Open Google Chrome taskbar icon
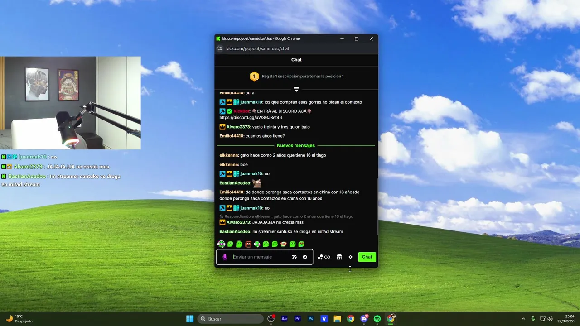Image resolution: width=580 pixels, height=326 pixels. click(351, 319)
